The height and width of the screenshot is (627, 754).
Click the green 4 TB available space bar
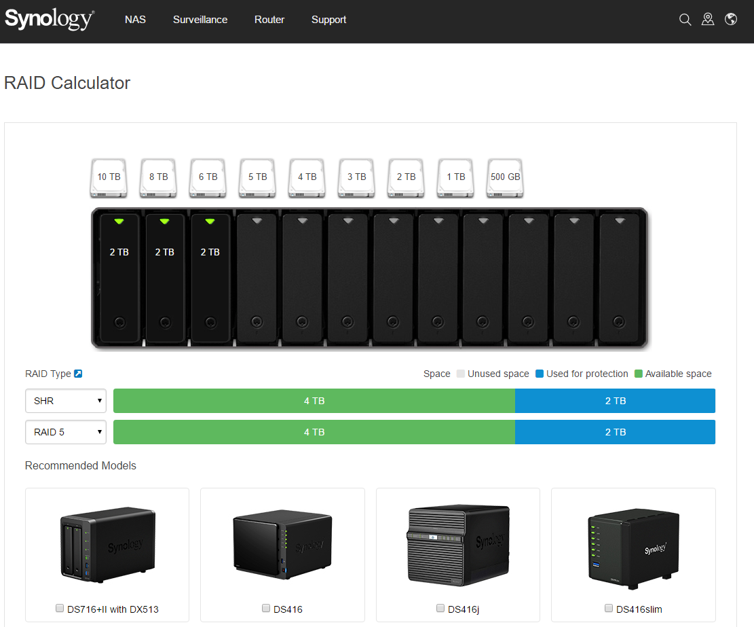coord(314,401)
